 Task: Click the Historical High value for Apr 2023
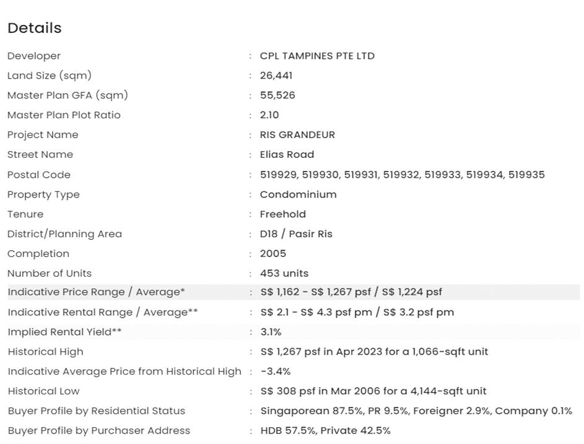tap(374, 352)
